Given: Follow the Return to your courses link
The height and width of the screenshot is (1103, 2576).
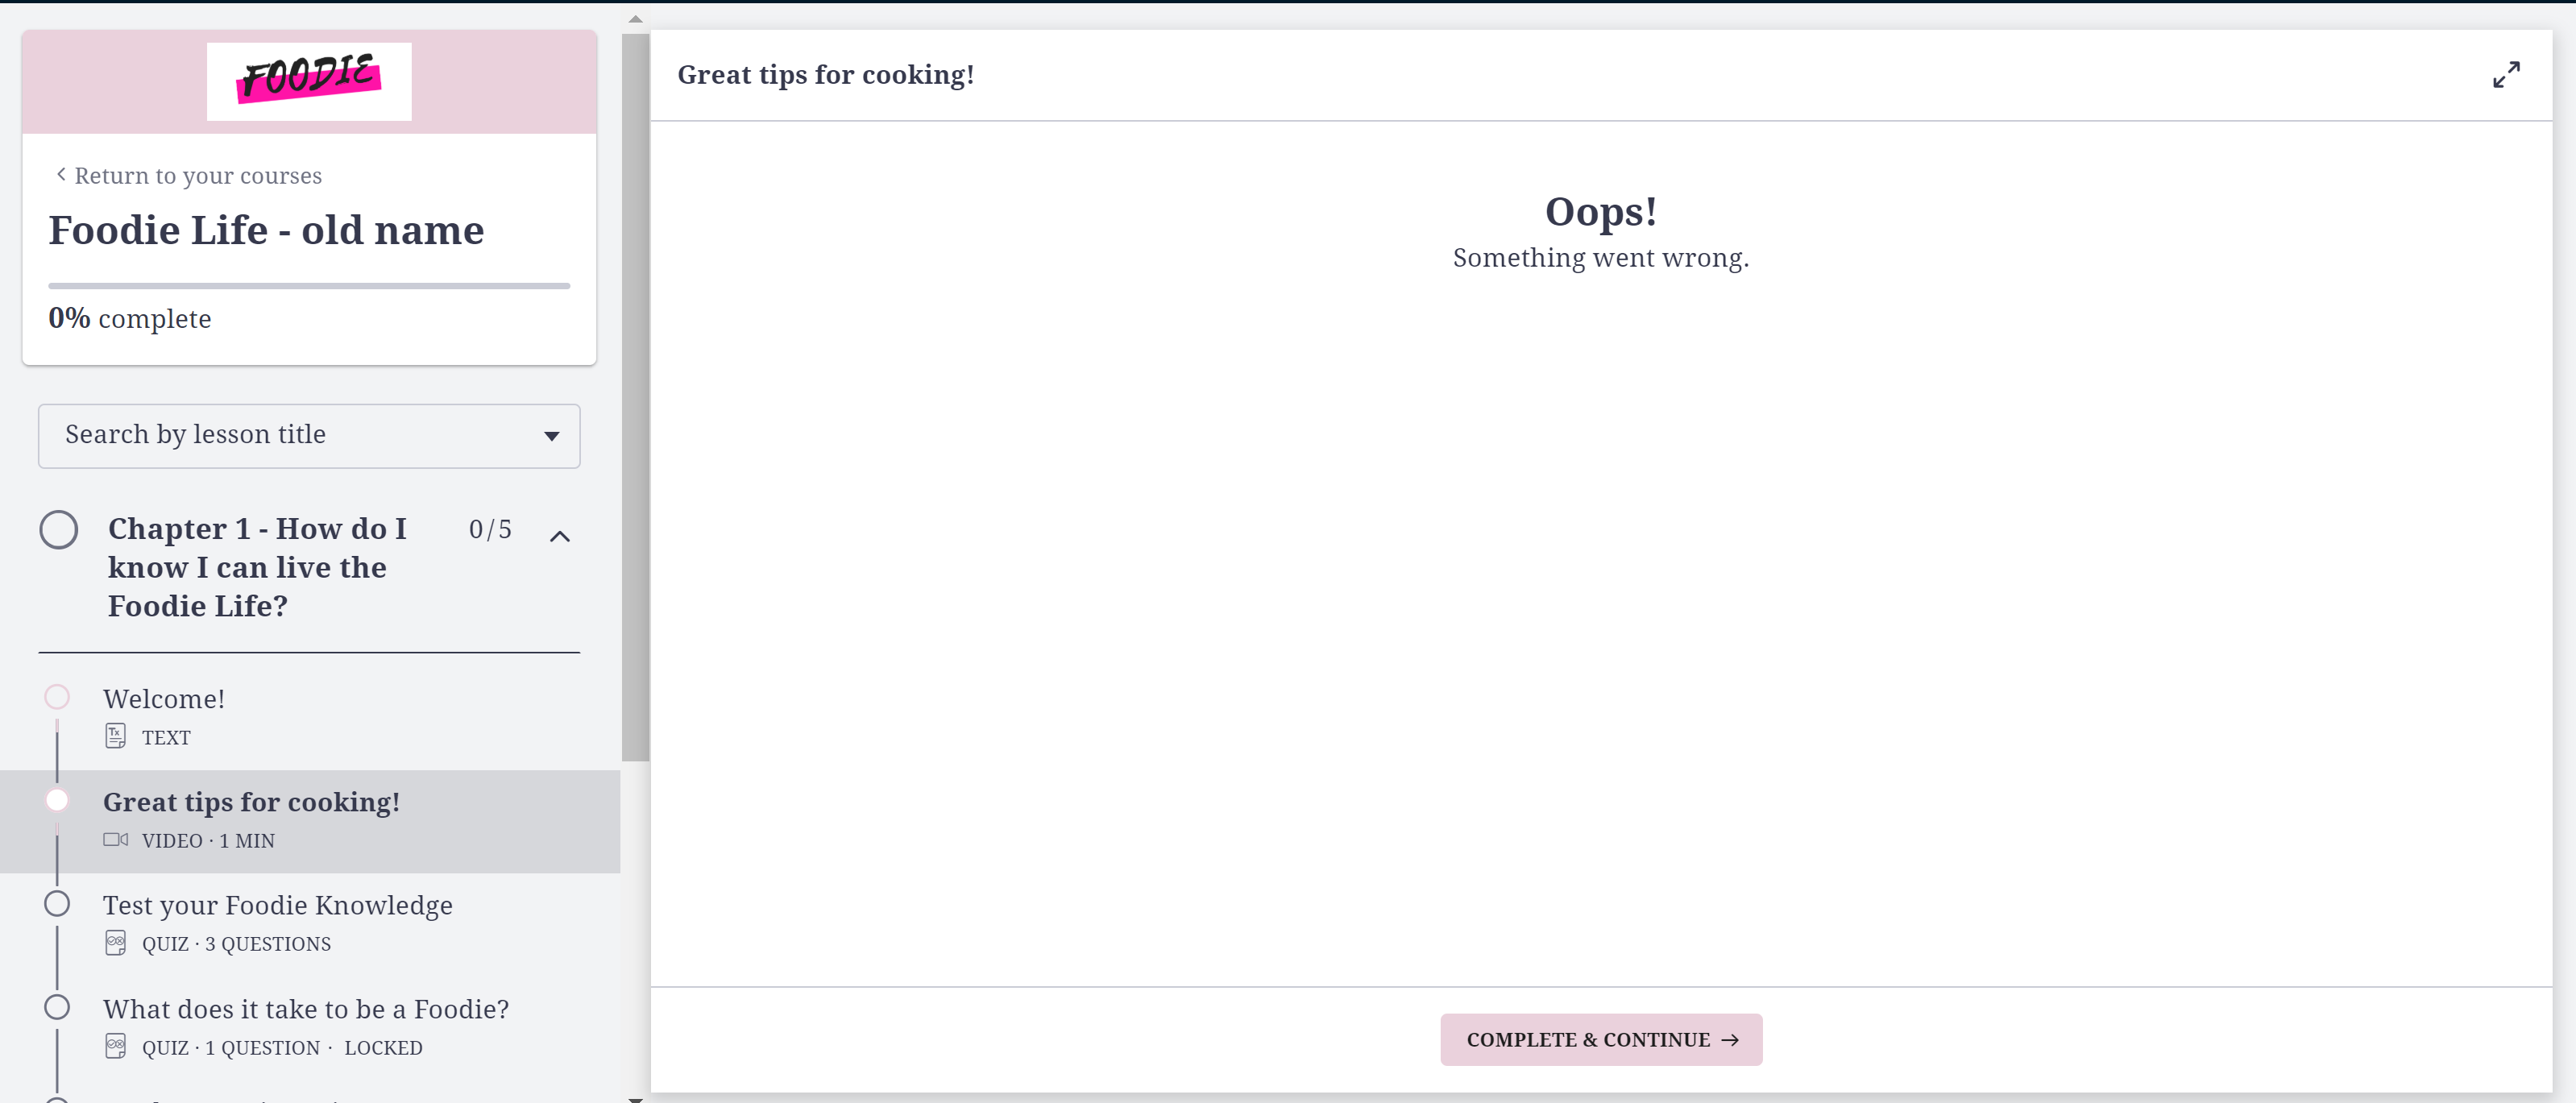Looking at the screenshot, I should [197, 176].
